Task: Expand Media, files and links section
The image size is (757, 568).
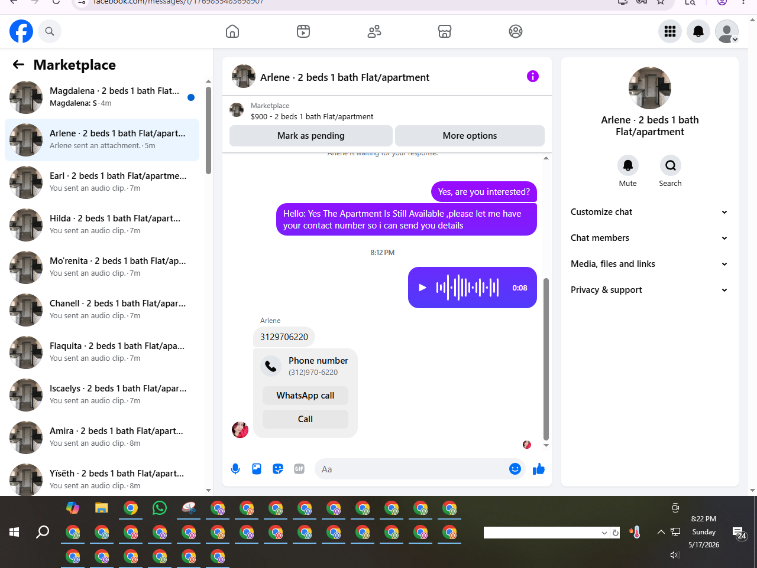Action: (649, 264)
